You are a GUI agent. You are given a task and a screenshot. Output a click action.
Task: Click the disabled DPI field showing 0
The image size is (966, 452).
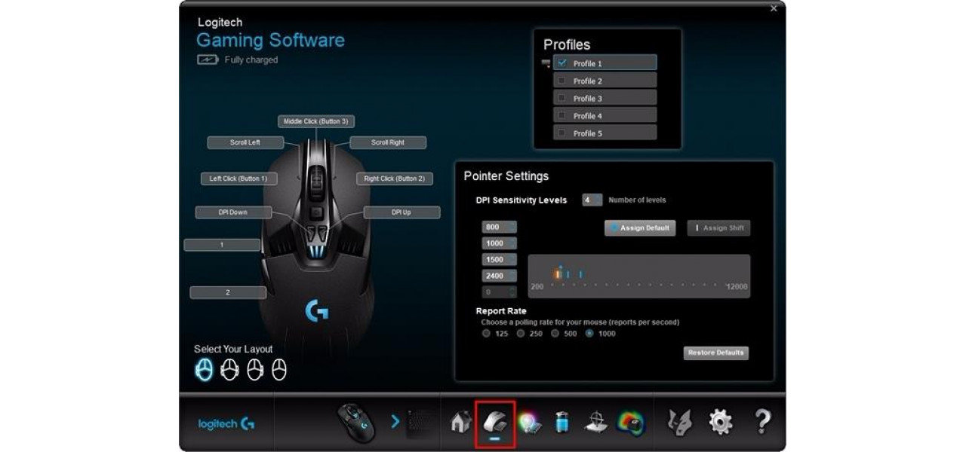[x=500, y=292]
